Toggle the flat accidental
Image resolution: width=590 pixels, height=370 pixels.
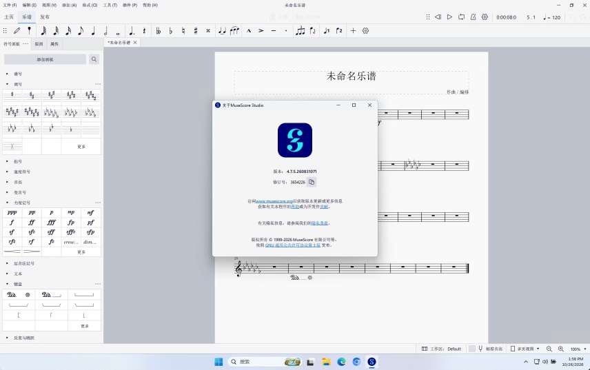170,31
